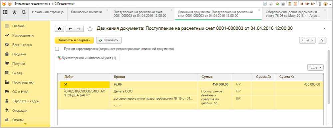
Task: Open the calendar icon in the title bar
Action: tap(295, 4)
